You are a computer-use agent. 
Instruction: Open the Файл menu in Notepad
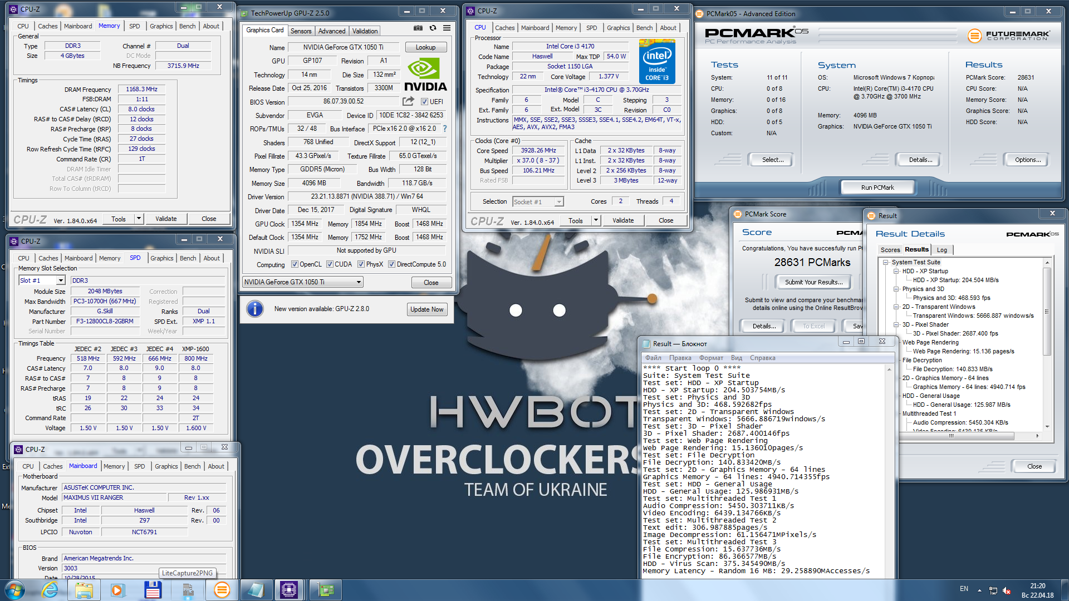[x=653, y=358]
